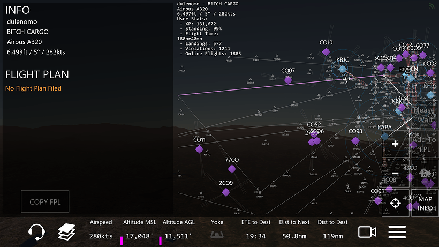Tap the yoke control icon
This screenshot has width=439, height=247.
(217, 235)
